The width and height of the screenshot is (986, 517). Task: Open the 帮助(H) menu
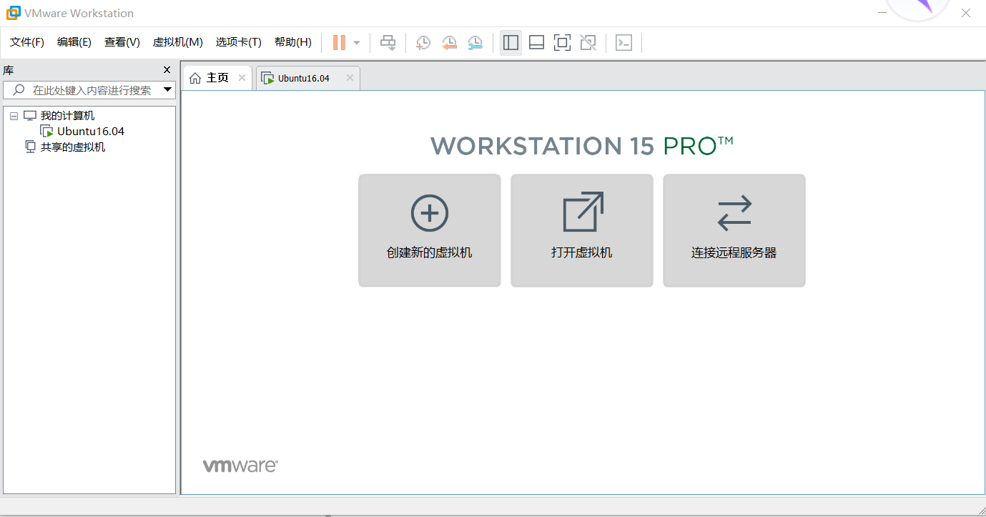(x=293, y=42)
